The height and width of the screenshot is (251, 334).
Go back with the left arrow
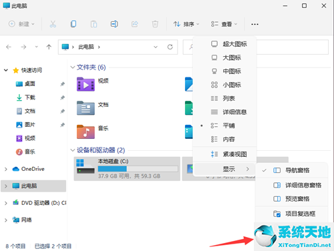9,47
